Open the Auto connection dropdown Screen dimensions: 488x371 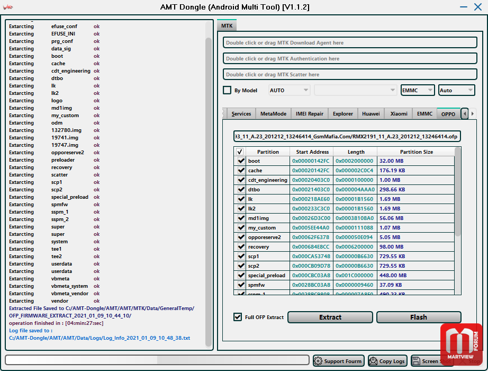tap(457, 90)
